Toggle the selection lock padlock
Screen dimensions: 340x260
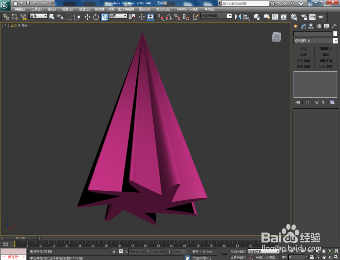114,251
